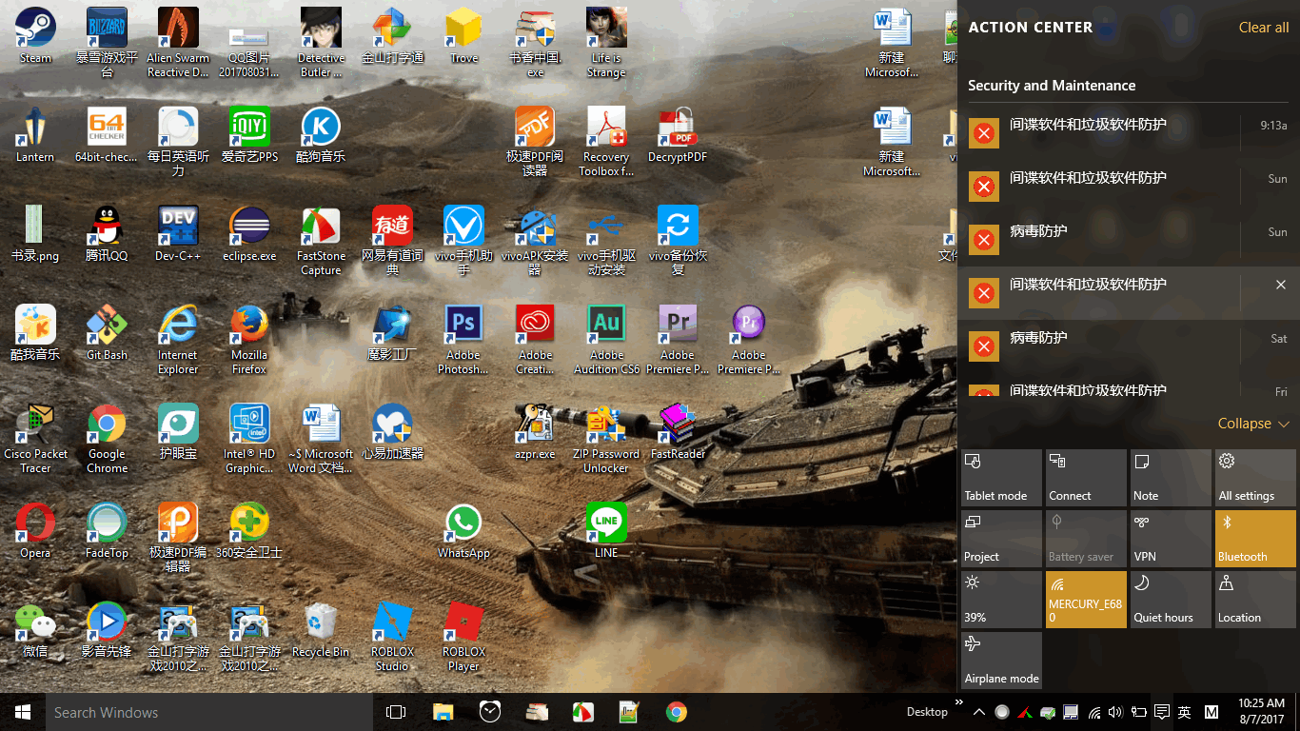Collapse the quick actions panel

pos(1253,424)
